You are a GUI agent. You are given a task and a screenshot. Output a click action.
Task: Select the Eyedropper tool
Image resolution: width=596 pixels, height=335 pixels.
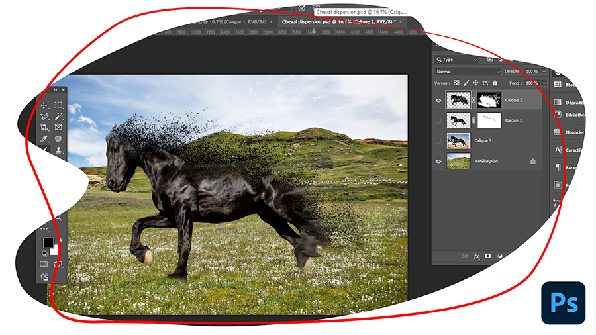tap(44, 139)
